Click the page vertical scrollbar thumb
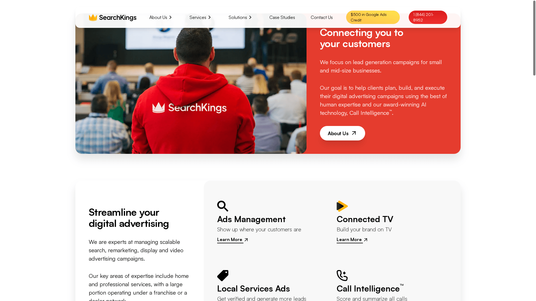Viewport: 536px width, 301px height. [534, 38]
